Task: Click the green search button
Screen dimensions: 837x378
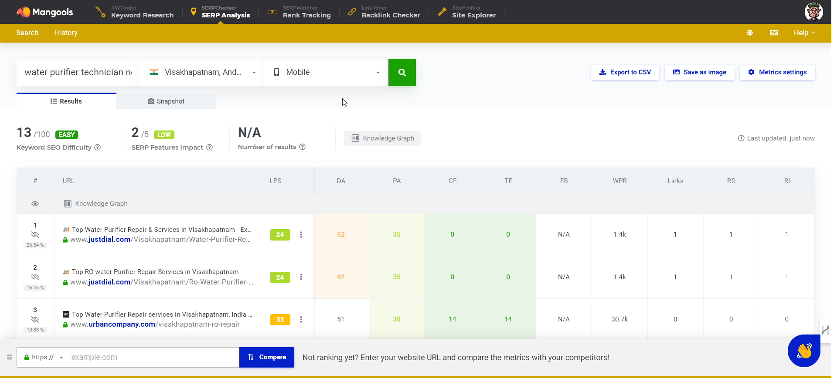Action: click(x=402, y=72)
